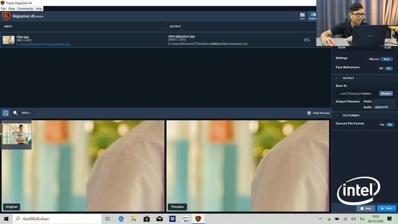Click the Original preview image pane
The width and height of the screenshot is (398, 224).
[x=83, y=166]
